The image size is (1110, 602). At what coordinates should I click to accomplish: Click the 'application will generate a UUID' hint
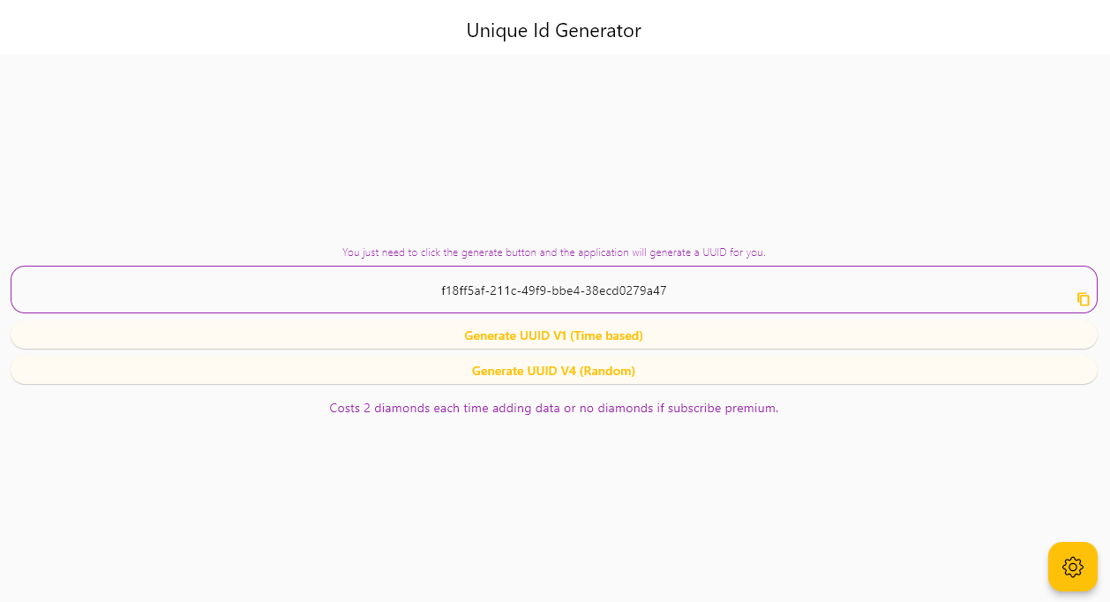tap(553, 252)
